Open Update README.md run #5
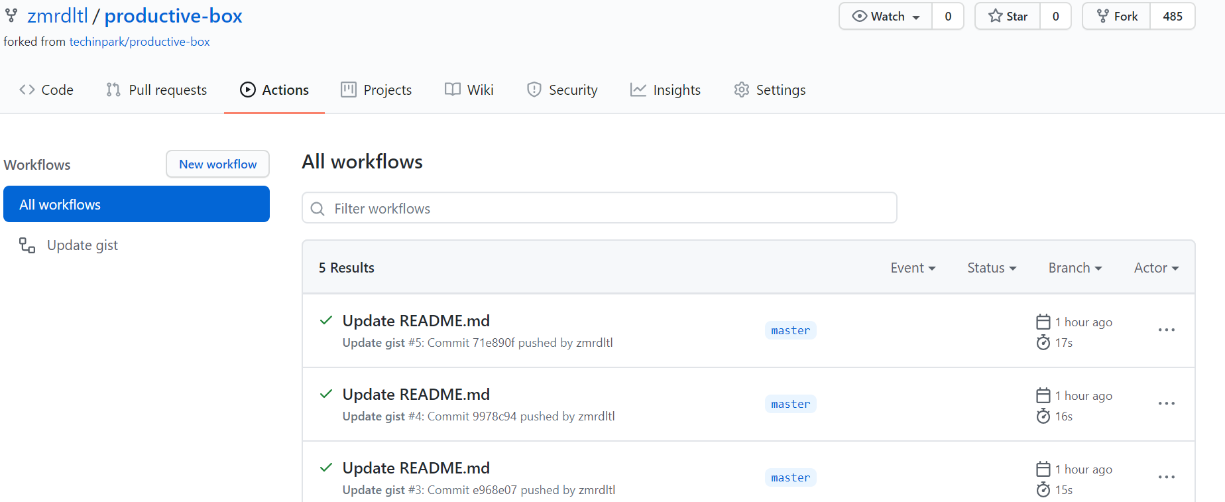Screen dimensions: 1225x502 (x=416, y=321)
